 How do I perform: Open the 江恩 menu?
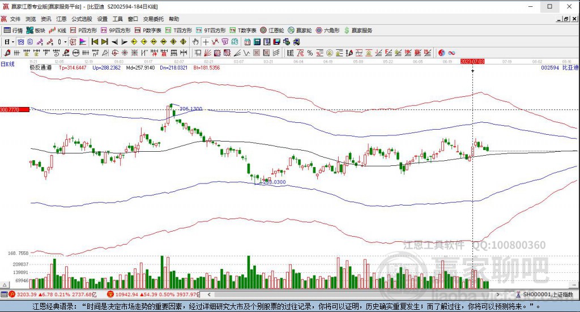pos(61,19)
